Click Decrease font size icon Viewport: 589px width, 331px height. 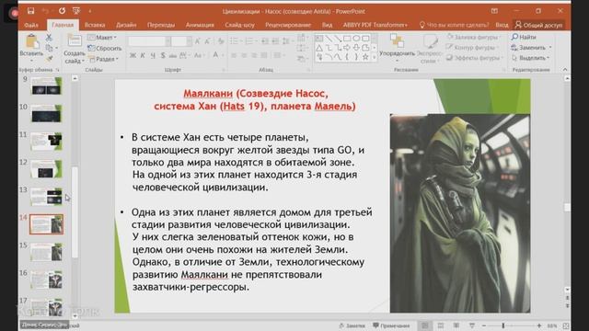point(207,41)
